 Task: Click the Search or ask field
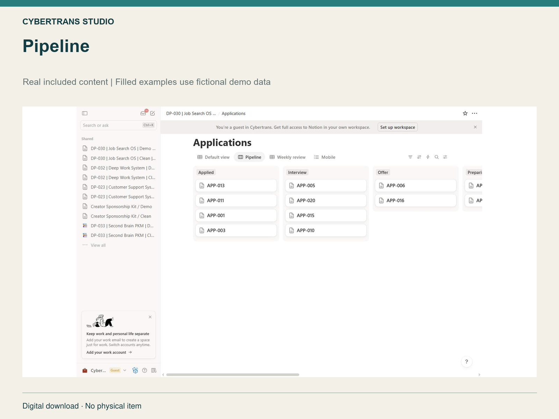click(118, 125)
